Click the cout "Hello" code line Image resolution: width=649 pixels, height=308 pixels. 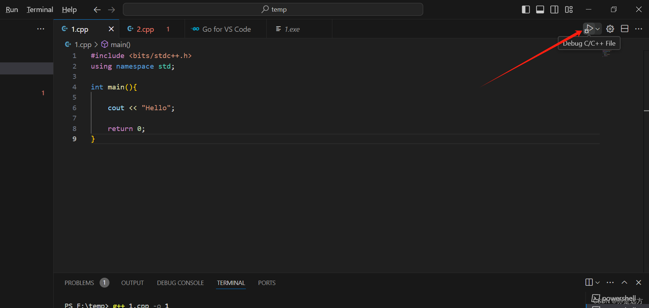coord(141,108)
